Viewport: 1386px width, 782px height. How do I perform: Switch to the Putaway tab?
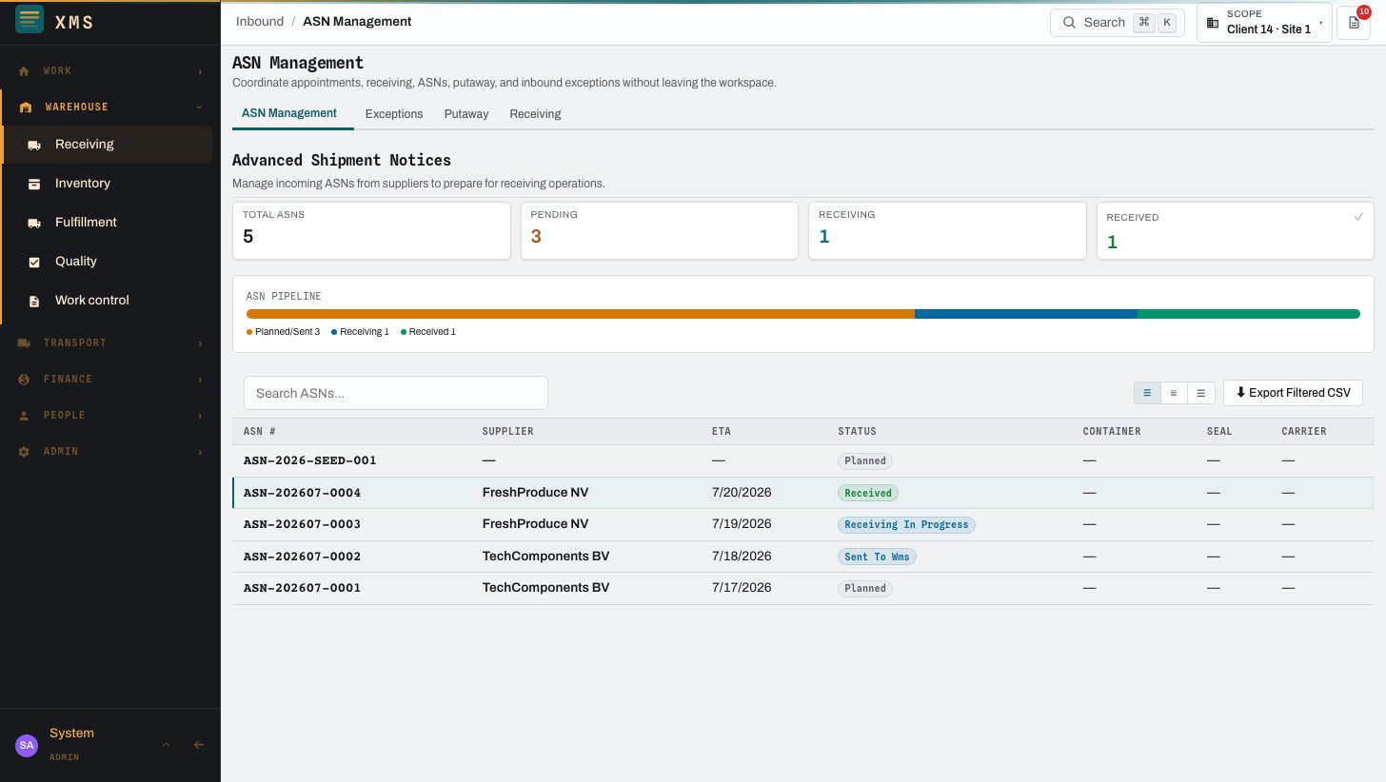pyautogui.click(x=466, y=114)
